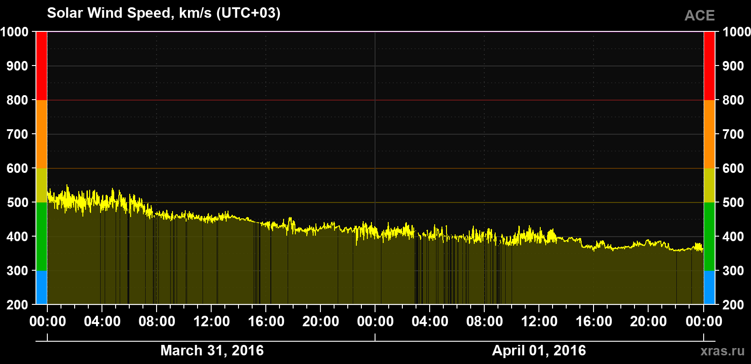The image size is (751, 364).
Task: Select the "ACE" spacecraft label
Action: tap(700, 16)
